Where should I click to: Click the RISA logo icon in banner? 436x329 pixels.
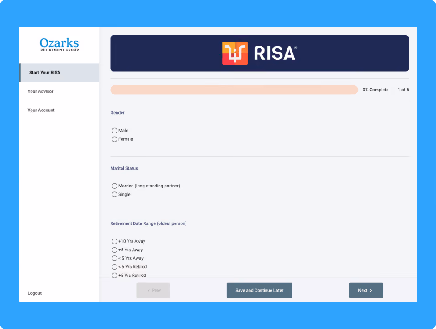click(235, 53)
